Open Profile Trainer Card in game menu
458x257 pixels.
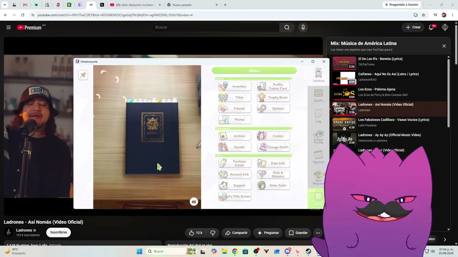click(273, 86)
